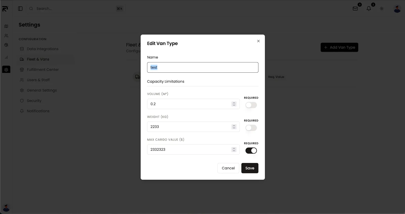Open the package icon in sidebar
Viewport: 405px width, 214px height.
click(6, 45)
